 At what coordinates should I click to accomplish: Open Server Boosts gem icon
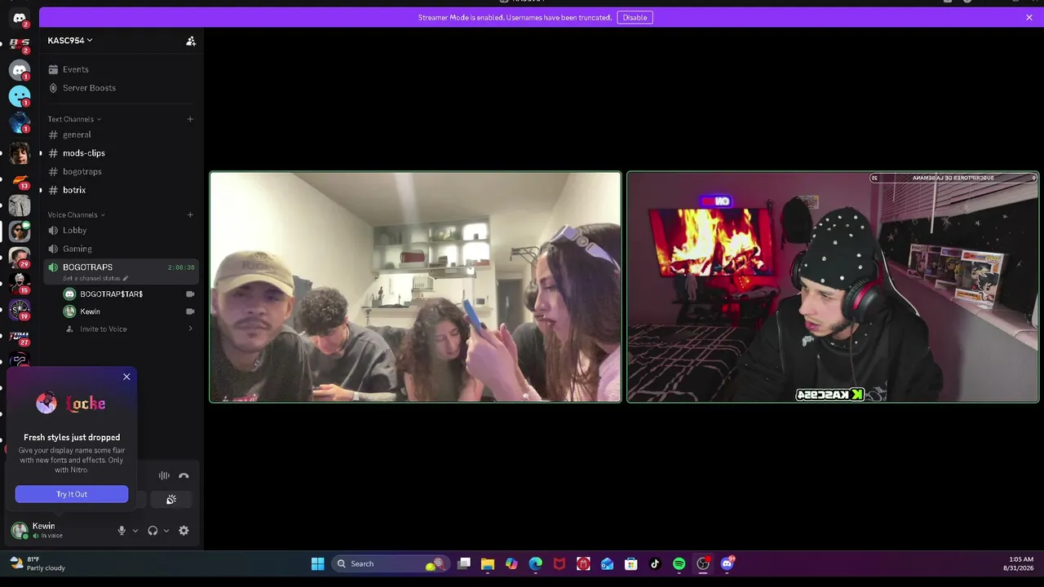(53, 88)
